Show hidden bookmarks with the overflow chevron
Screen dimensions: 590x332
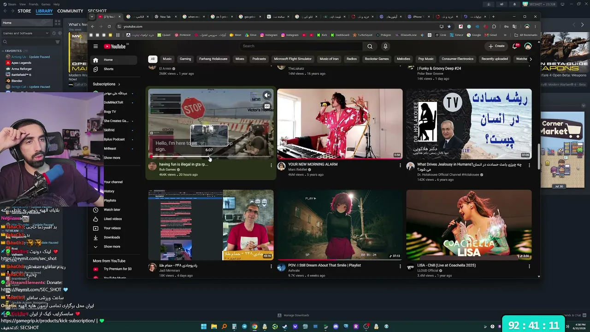coord(505,35)
